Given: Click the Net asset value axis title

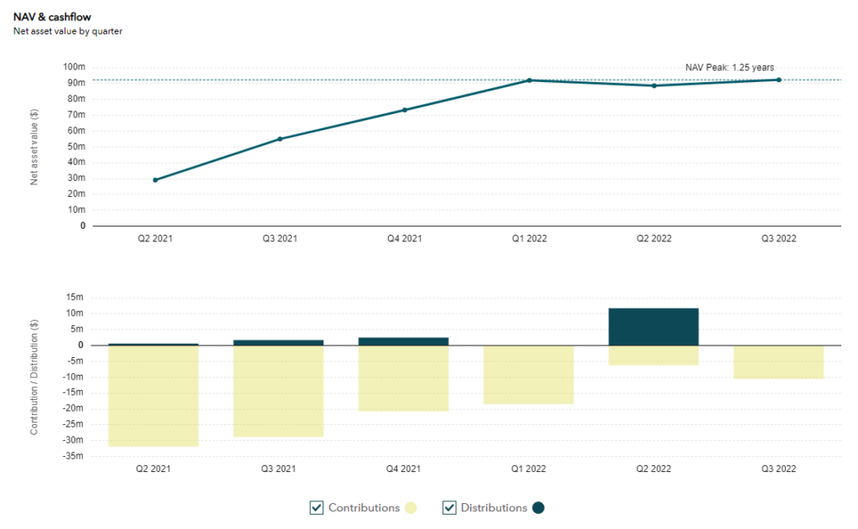Looking at the screenshot, I should (33, 145).
